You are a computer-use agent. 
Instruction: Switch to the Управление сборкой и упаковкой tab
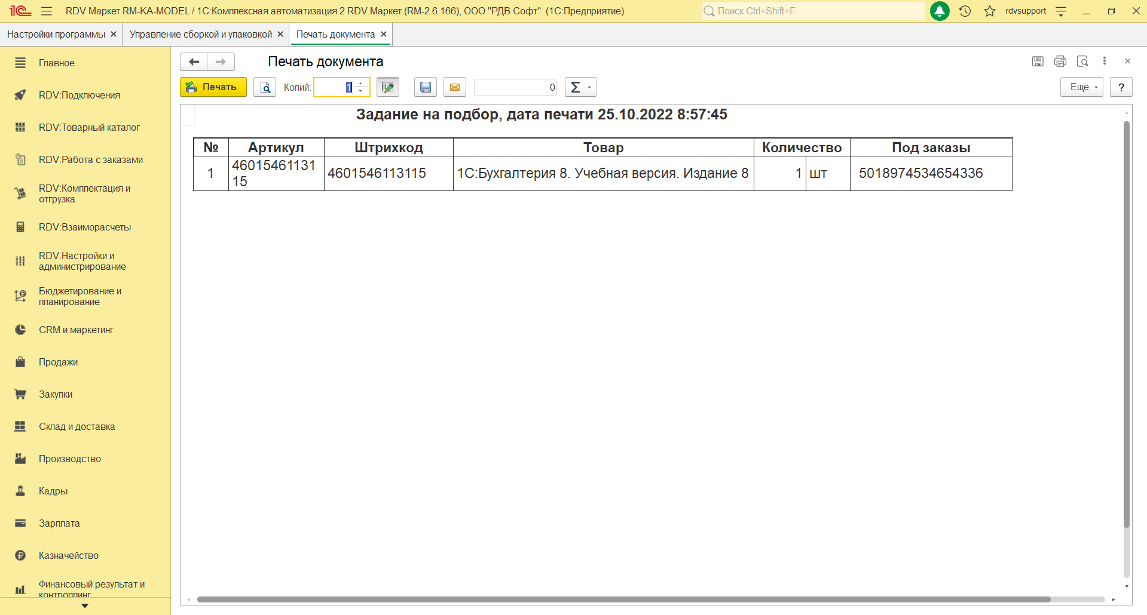point(201,35)
